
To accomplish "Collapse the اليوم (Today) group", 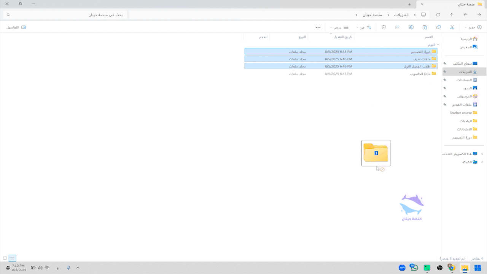I will pyautogui.click(x=438, y=45).
